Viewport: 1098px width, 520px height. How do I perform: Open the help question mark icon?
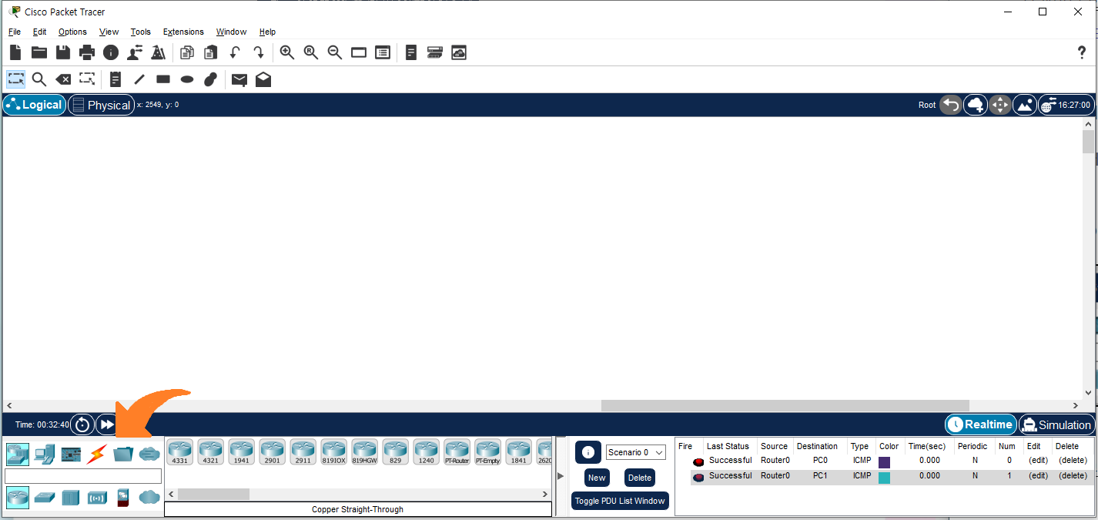coord(1081,52)
